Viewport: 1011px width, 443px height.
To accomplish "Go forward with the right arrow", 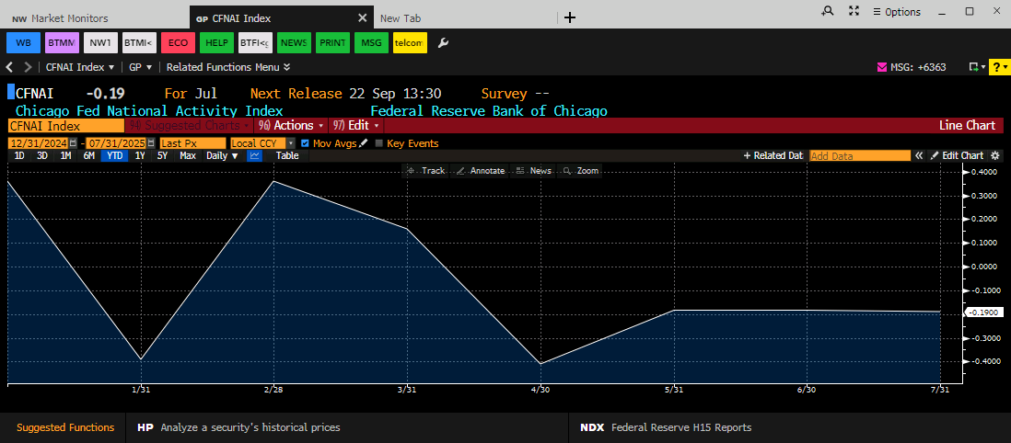I will 28,67.
